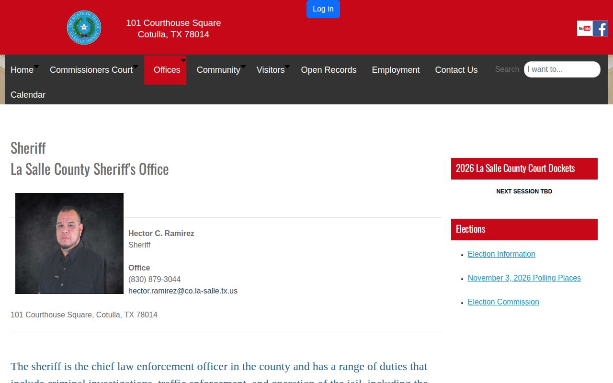613x383 pixels.
Task: Email hector.ramirez@co.la-salle.tx.us link
Action: click(x=183, y=291)
